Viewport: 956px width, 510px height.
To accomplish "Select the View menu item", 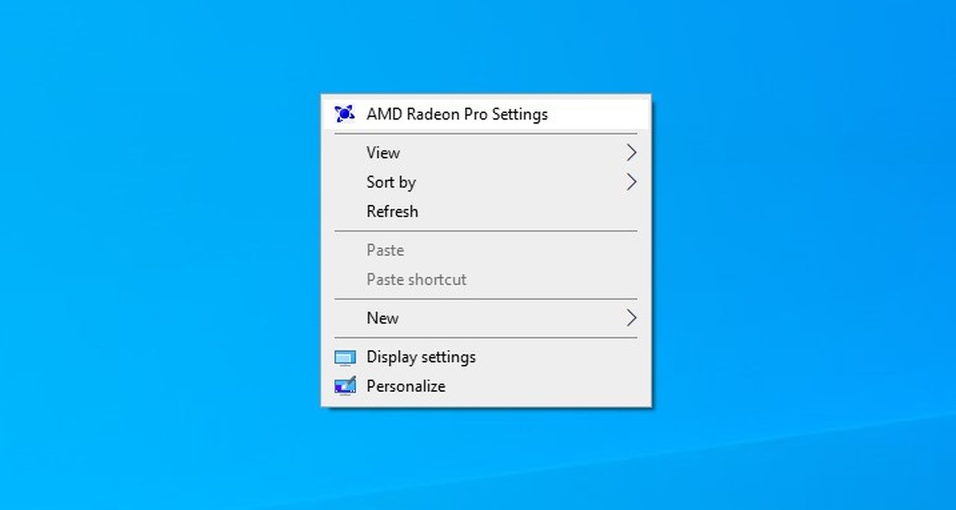I will 486,153.
